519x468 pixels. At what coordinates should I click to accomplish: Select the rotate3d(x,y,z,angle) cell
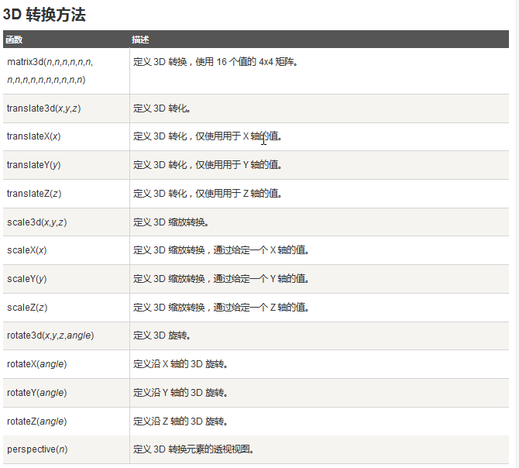(x=66, y=336)
